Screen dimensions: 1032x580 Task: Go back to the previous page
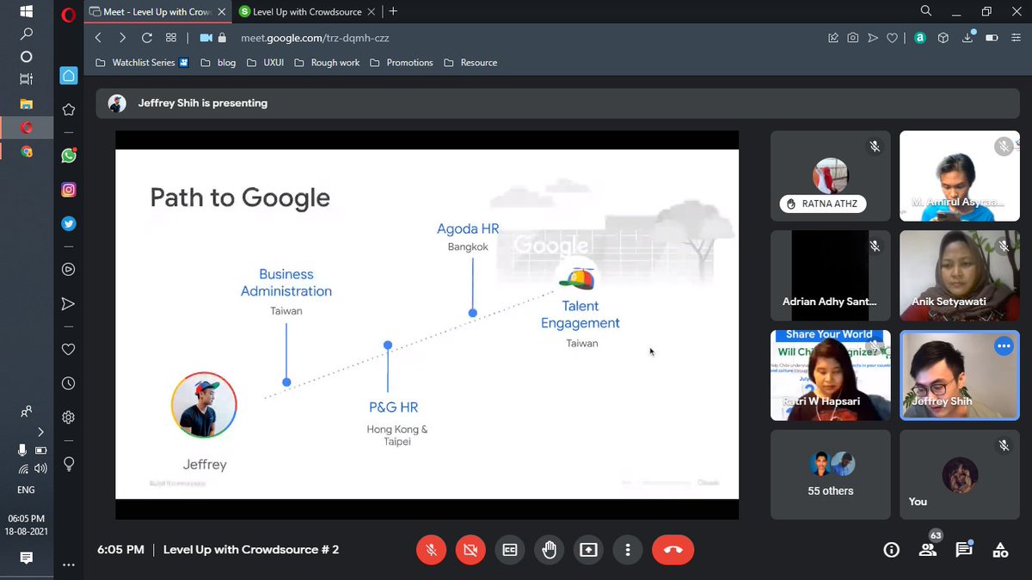pos(98,38)
